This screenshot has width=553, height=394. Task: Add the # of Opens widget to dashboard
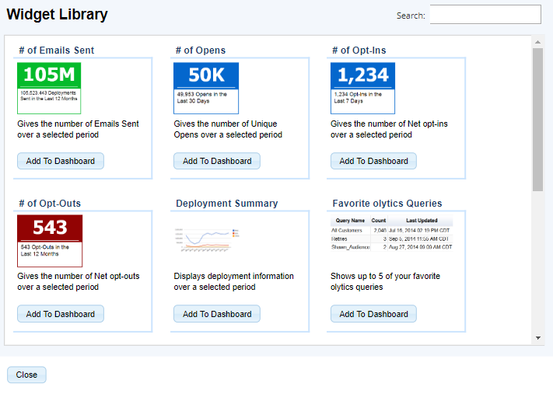(x=217, y=161)
